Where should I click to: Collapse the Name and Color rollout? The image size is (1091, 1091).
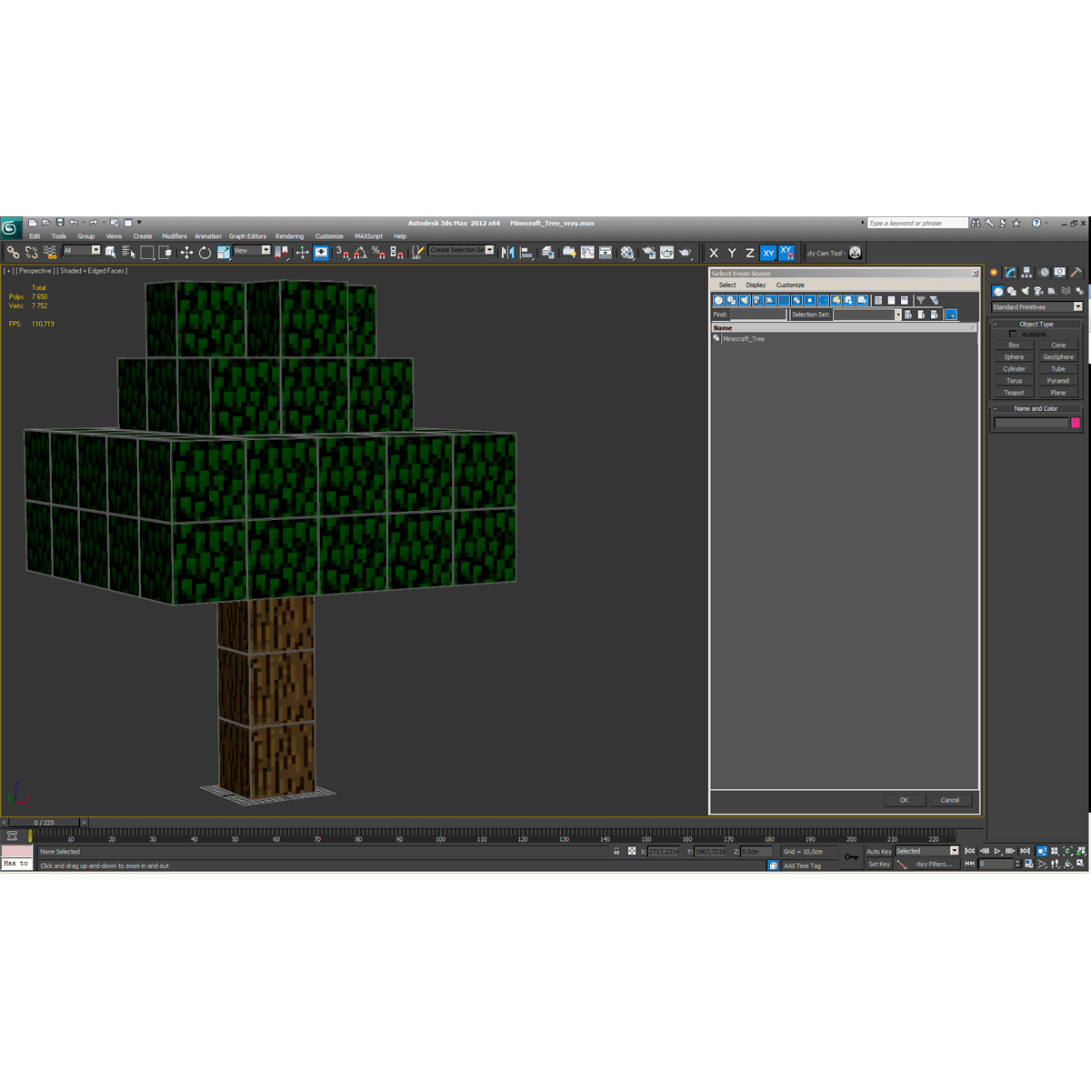point(1036,408)
